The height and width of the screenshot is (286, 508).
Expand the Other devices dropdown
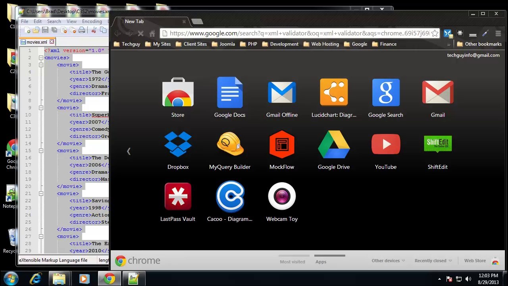[x=388, y=261]
